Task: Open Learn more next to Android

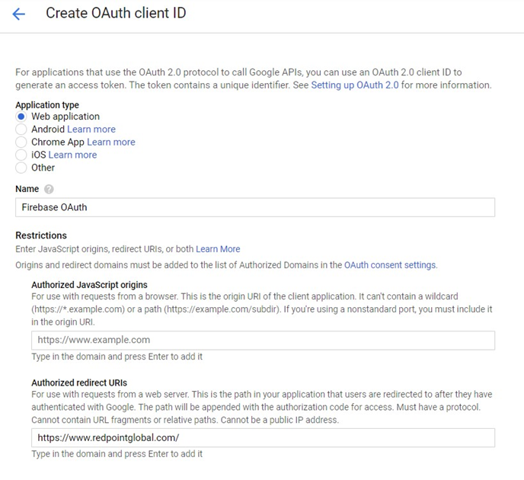Action: coord(91,130)
